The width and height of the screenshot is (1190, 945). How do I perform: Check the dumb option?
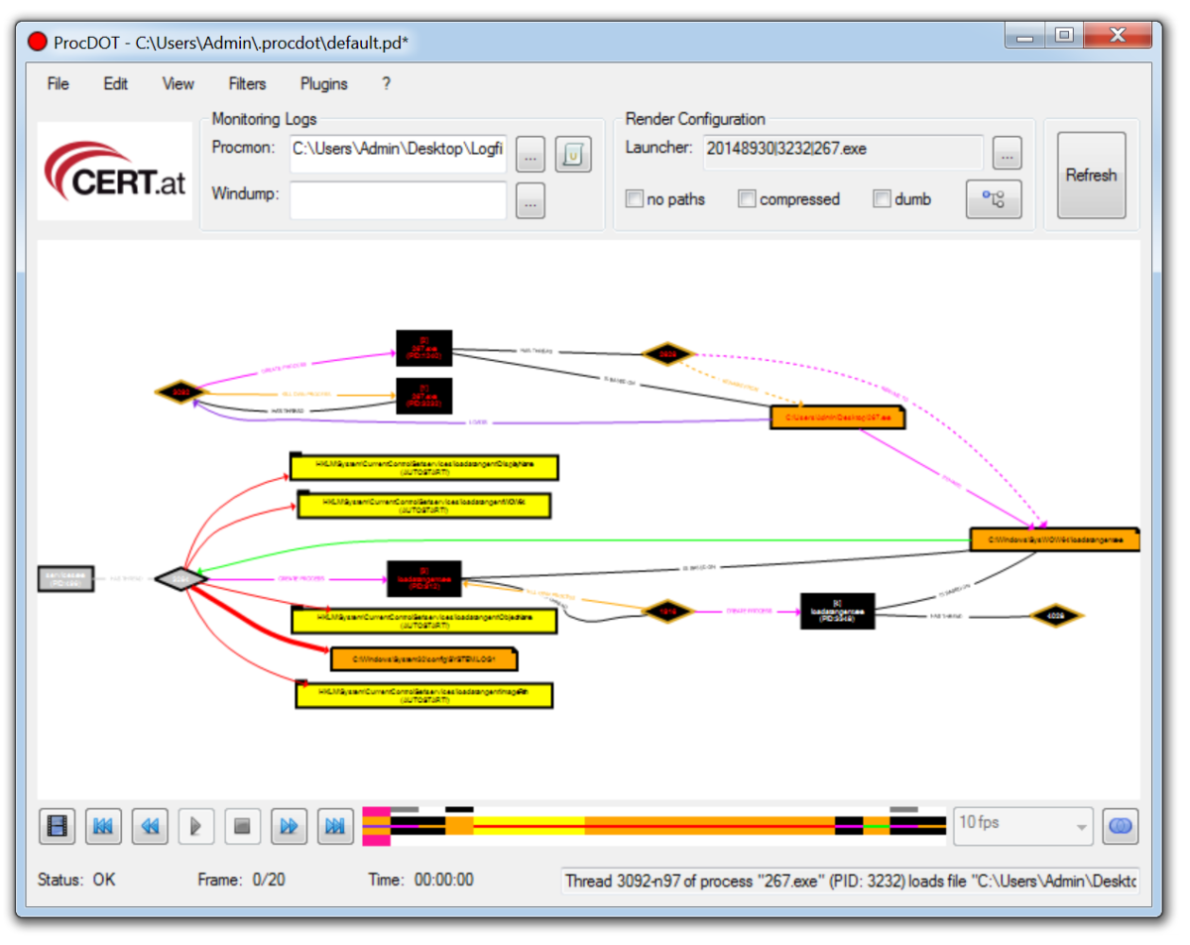882,198
